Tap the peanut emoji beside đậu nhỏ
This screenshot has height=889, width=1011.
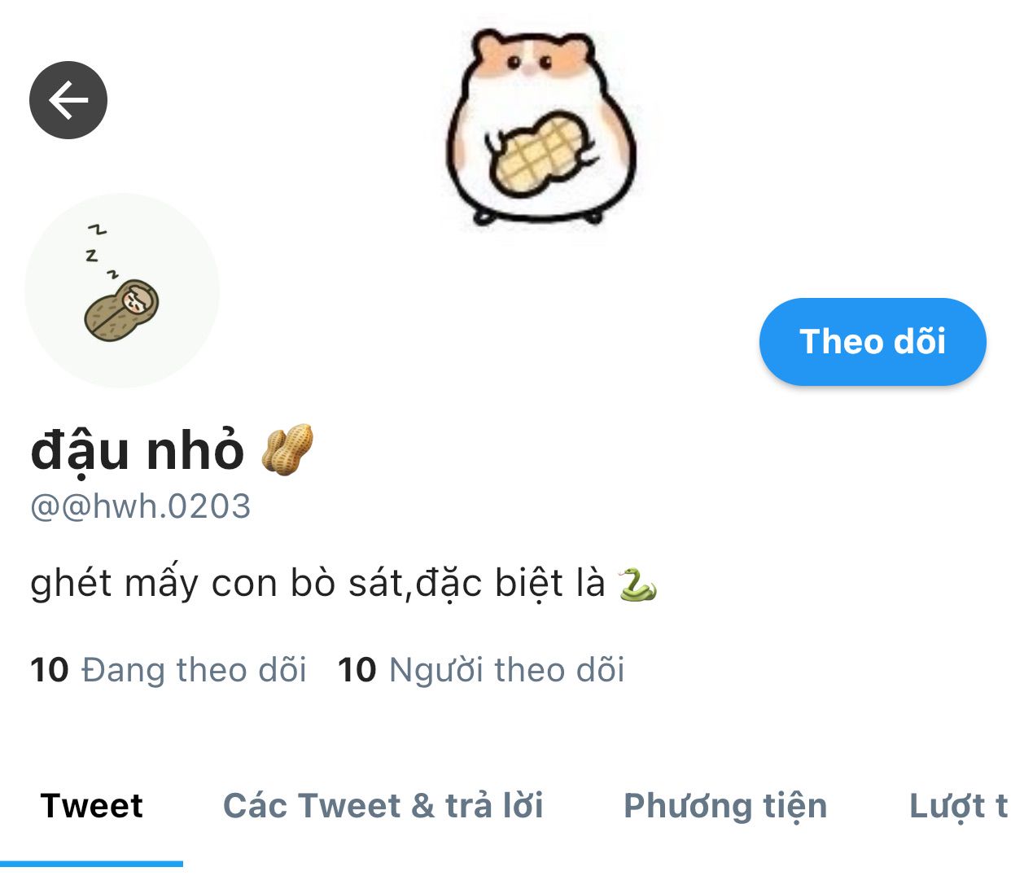(x=287, y=449)
